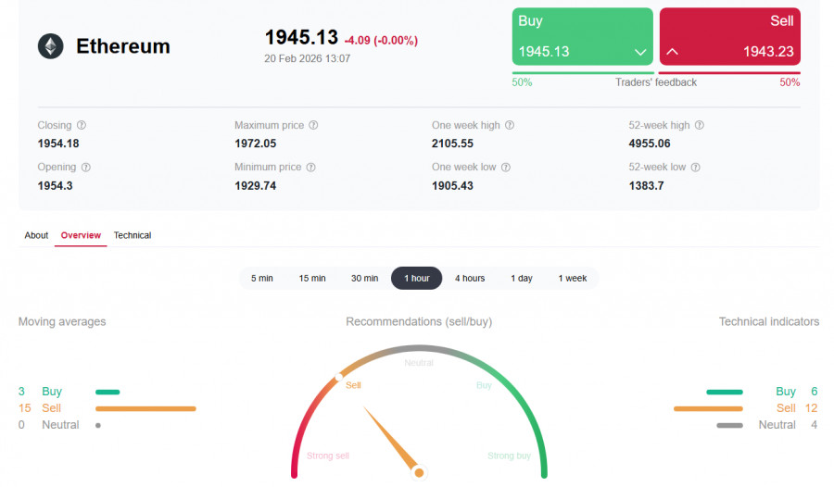The width and height of the screenshot is (834, 487).
Task: Choose the 1 day timeframe
Action: (522, 278)
